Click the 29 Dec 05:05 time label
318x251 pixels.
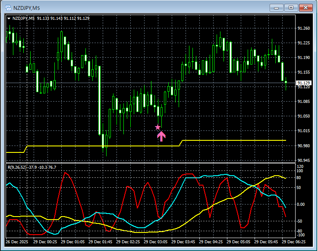[238, 242]
